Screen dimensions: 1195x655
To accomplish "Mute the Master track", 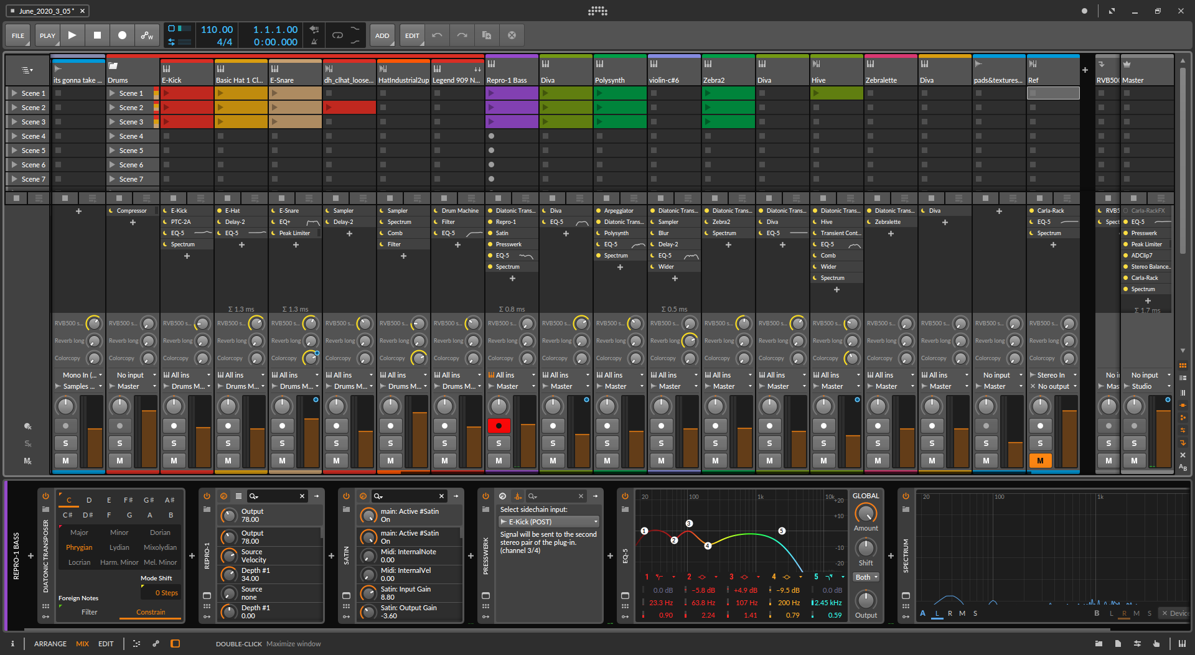I will click(x=1134, y=460).
